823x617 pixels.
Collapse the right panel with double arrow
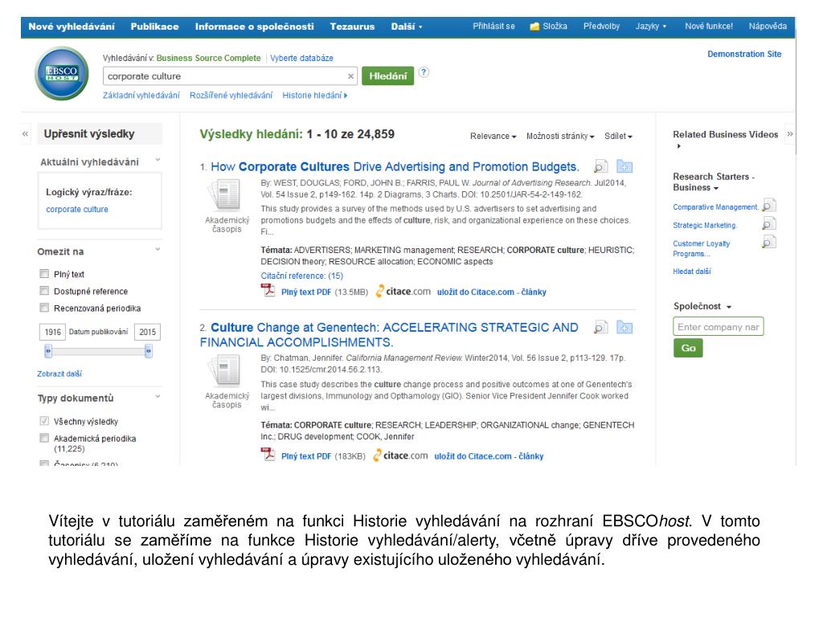790,134
